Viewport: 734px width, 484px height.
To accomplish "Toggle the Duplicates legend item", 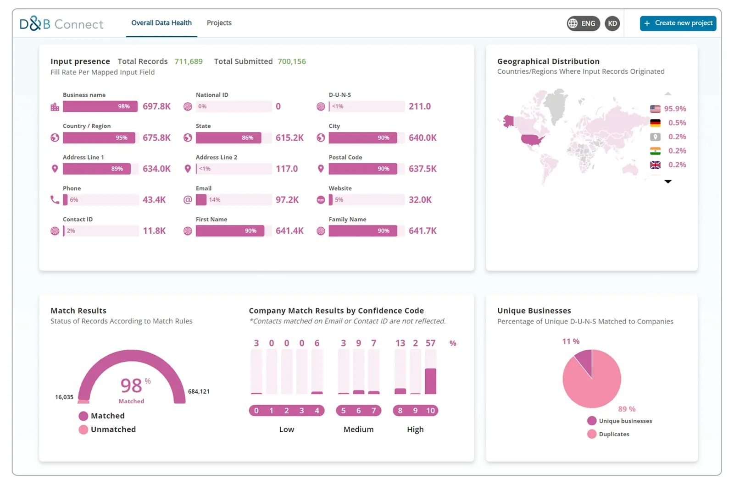I will (x=608, y=434).
